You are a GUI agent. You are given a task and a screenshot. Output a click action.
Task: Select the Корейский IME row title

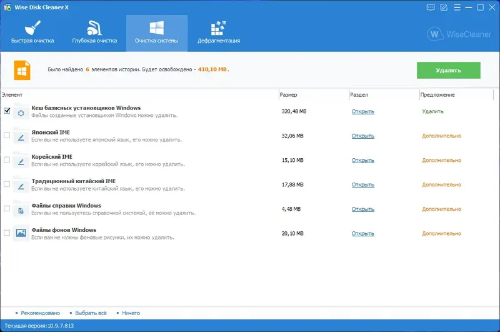[x=52, y=156]
